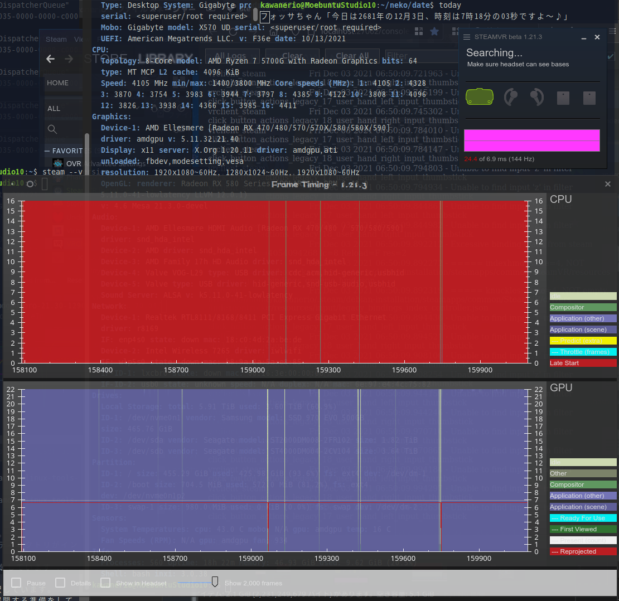Image resolution: width=619 pixels, height=601 pixels.
Task: Click the blue star bookmark icon in the browser
Action: coord(434,31)
